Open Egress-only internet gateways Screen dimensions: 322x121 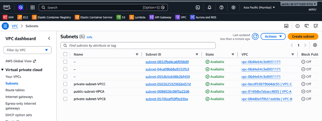pos(21,106)
